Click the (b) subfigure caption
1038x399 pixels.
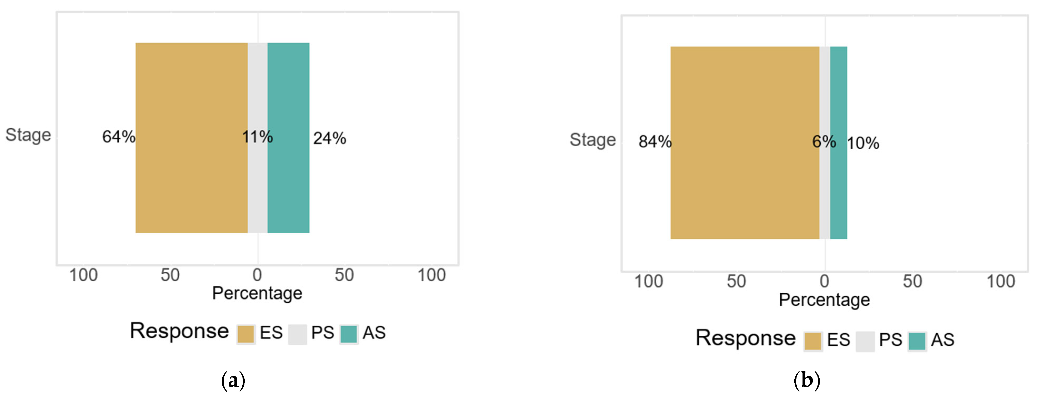pos(806,380)
